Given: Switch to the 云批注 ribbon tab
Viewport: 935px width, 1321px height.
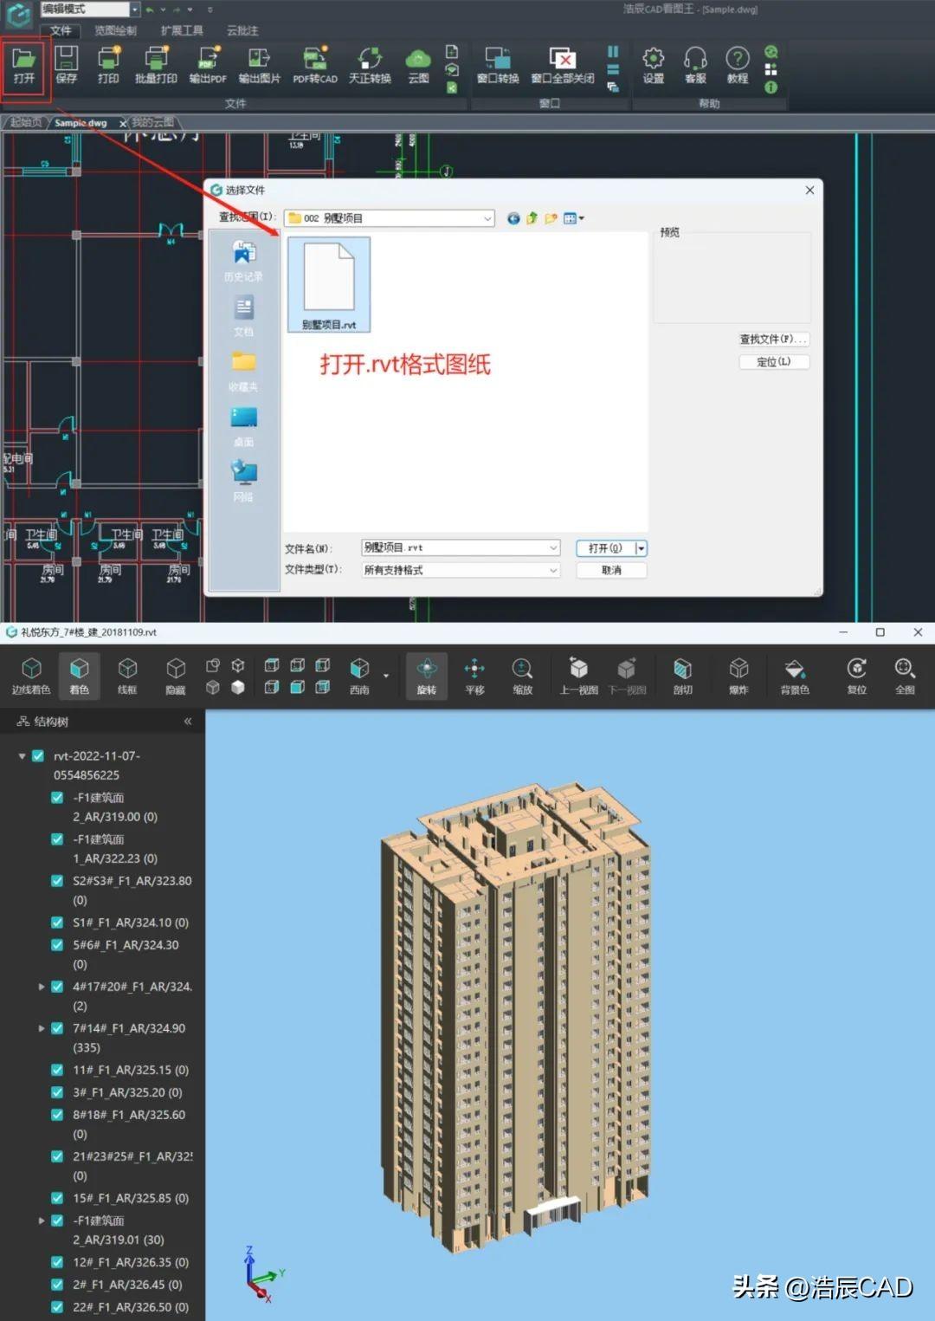Looking at the screenshot, I should [x=242, y=30].
